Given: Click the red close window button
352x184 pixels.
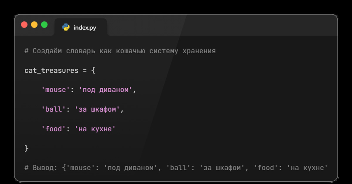Looking at the screenshot, I should (x=24, y=25).
